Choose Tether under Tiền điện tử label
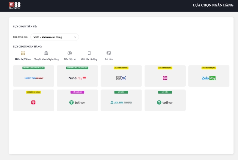 coord(77,100)
